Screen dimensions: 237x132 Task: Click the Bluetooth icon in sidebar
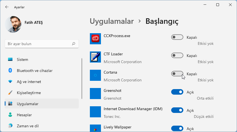click(10, 70)
